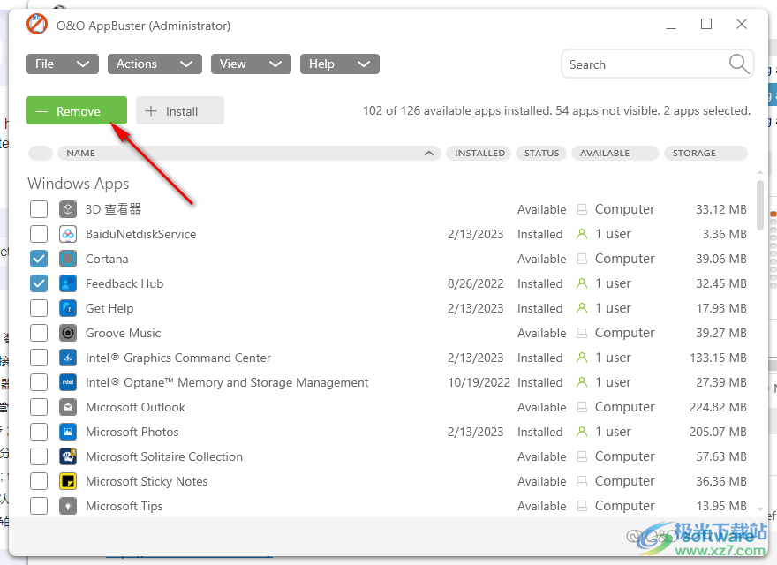
Task: Open the Actions dropdown menu
Action: tap(155, 64)
